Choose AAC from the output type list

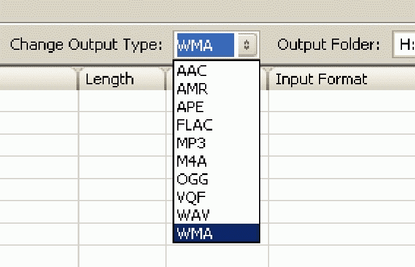coord(216,71)
